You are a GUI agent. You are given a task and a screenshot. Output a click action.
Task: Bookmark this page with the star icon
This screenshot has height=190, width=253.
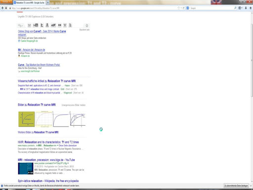point(178,8)
